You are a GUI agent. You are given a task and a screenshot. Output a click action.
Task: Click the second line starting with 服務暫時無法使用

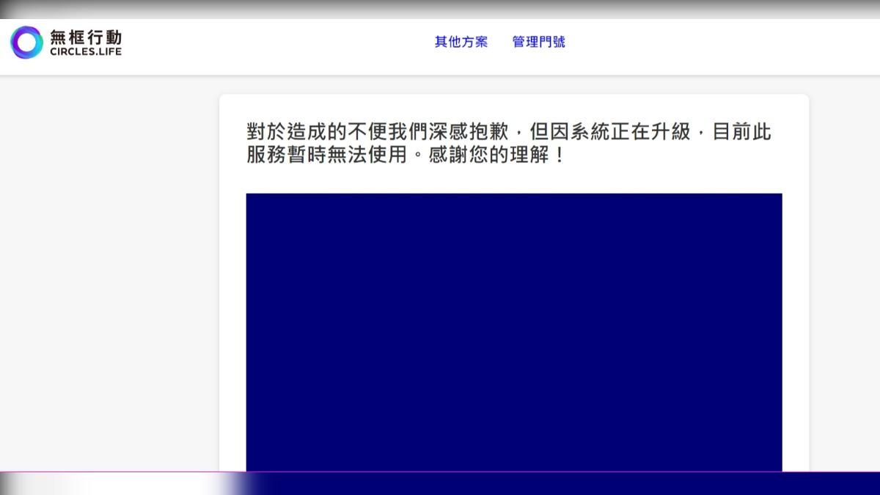tap(330, 155)
